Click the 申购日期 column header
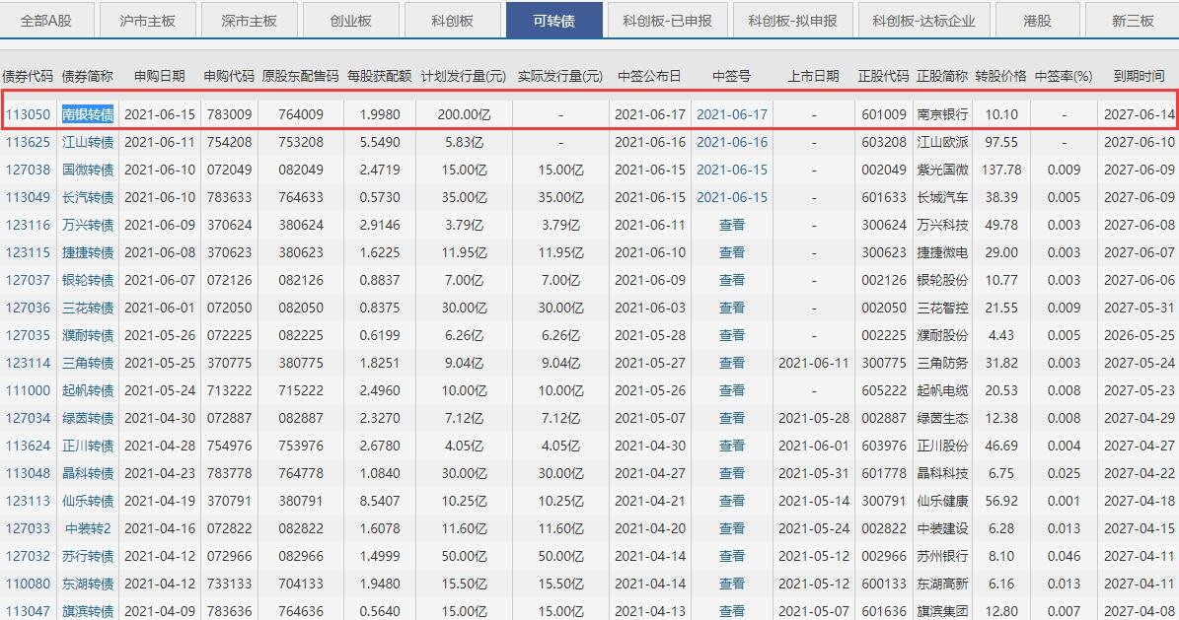Image resolution: width=1179 pixels, height=620 pixels. [160, 76]
